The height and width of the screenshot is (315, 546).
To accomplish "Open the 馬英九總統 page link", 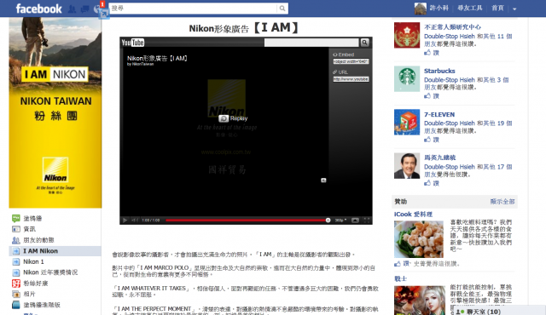I will pos(440,157).
